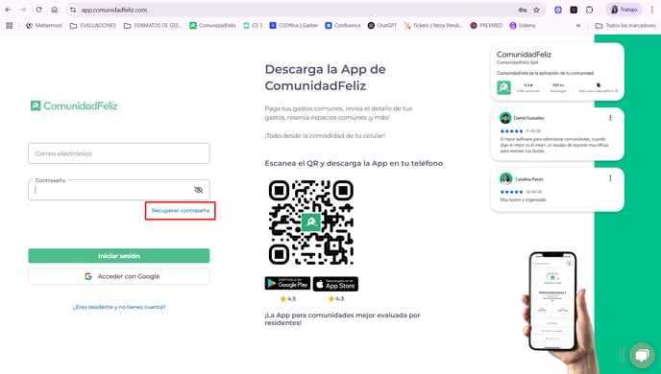The image size is (661, 374).
Task: Open options menu on Daniel González review
Action: 610,118
